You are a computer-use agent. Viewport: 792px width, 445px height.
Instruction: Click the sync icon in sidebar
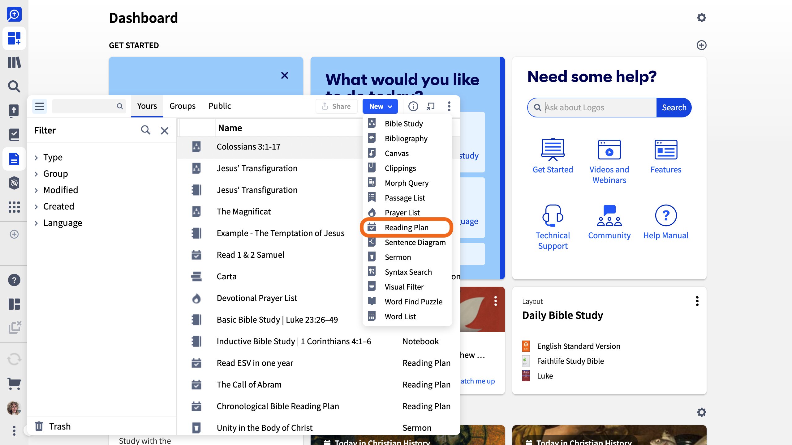(14, 359)
